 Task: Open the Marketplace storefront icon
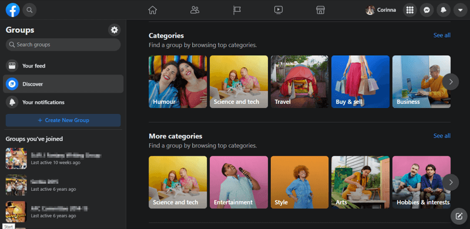320,10
